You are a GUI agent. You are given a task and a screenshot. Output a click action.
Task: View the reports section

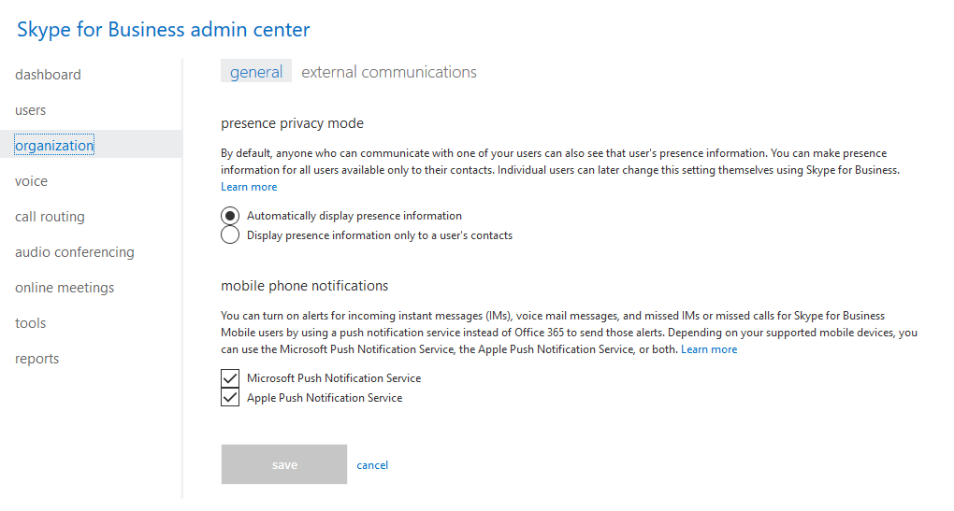click(37, 359)
